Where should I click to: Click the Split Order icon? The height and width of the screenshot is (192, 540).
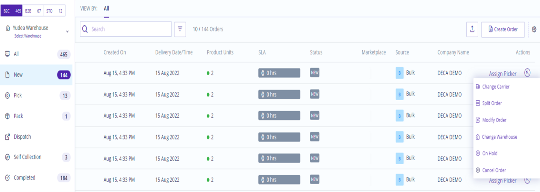tap(478, 103)
